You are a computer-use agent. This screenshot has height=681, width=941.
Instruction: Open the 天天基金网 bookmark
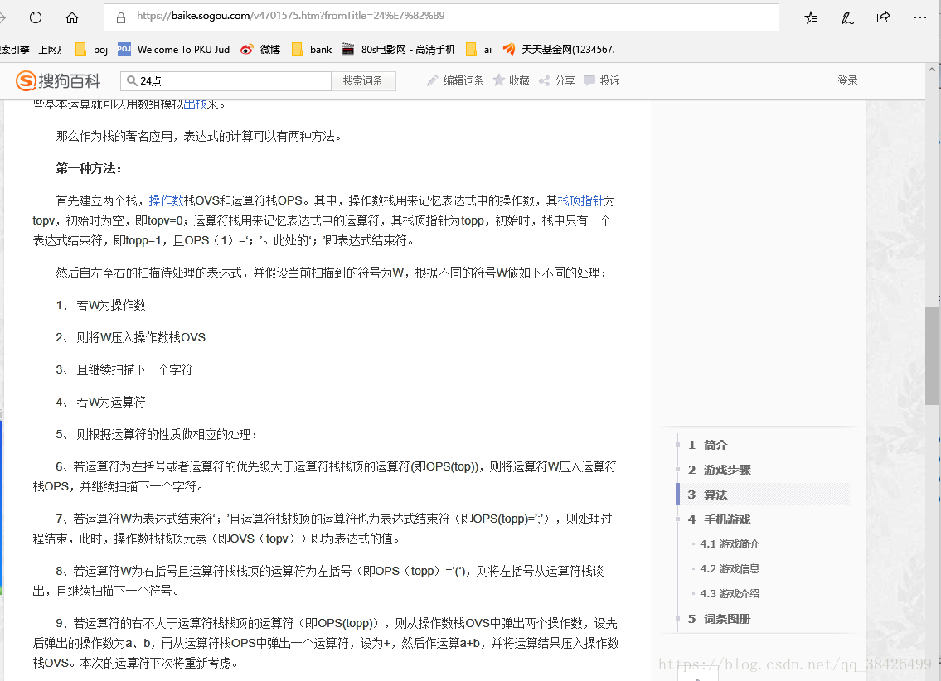(559, 49)
